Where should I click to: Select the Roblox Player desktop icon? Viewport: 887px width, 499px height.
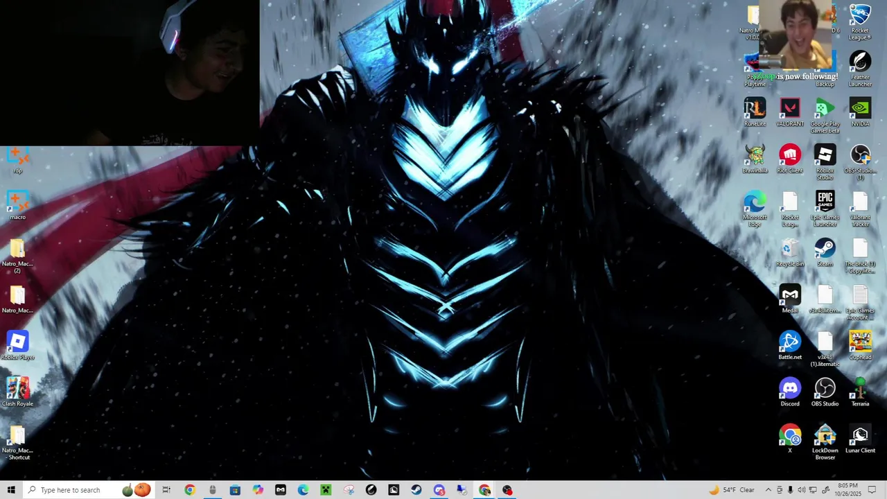pyautogui.click(x=17, y=345)
